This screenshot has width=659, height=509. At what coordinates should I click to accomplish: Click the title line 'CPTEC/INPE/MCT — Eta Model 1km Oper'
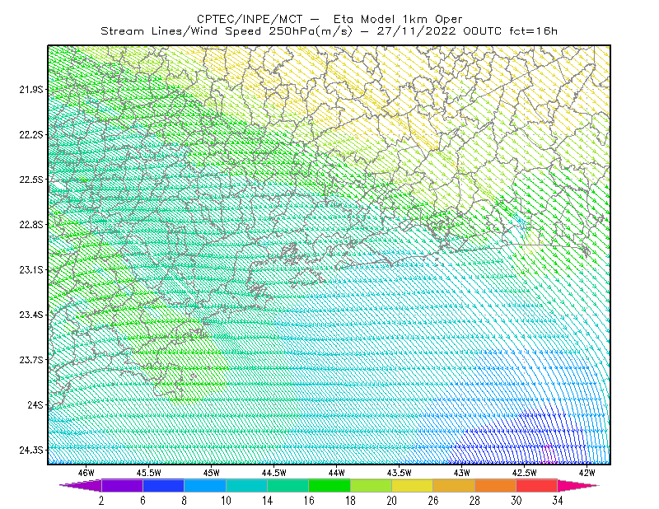pyautogui.click(x=329, y=19)
